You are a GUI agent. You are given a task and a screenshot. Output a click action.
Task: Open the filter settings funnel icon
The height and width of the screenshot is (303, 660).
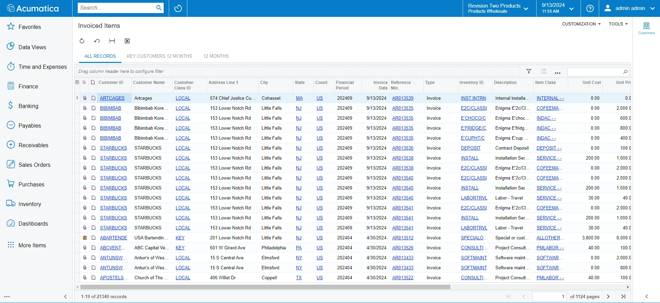(x=529, y=72)
